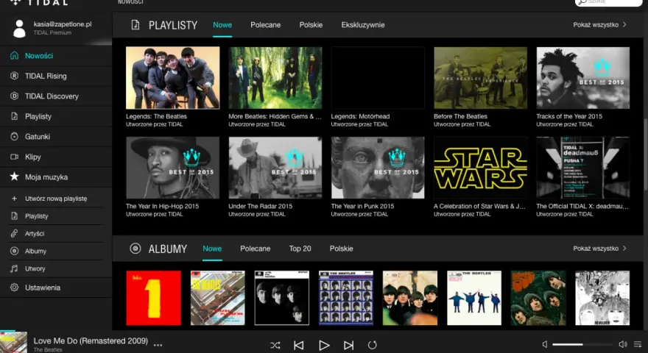The height and width of the screenshot is (353, 648).
Task: Click the ALBUMY section header disc icon
Action: pos(135,248)
